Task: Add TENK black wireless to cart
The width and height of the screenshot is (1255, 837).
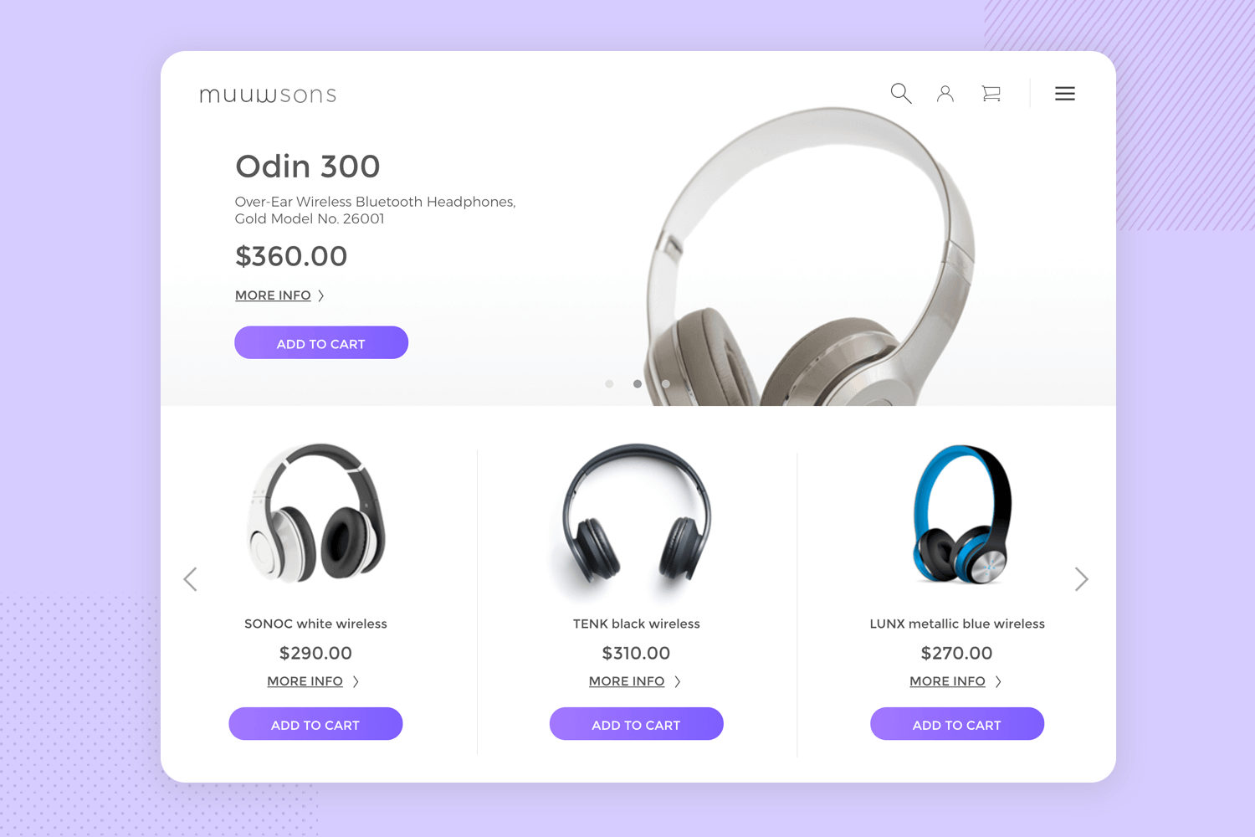Action: 637,724
